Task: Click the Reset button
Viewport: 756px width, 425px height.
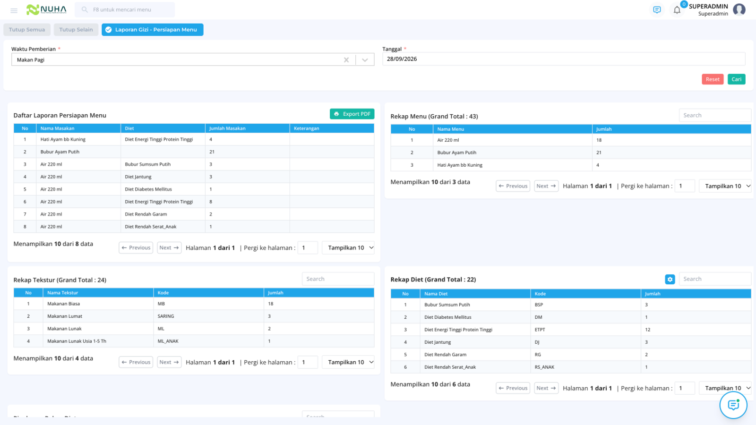Action: tap(713, 79)
